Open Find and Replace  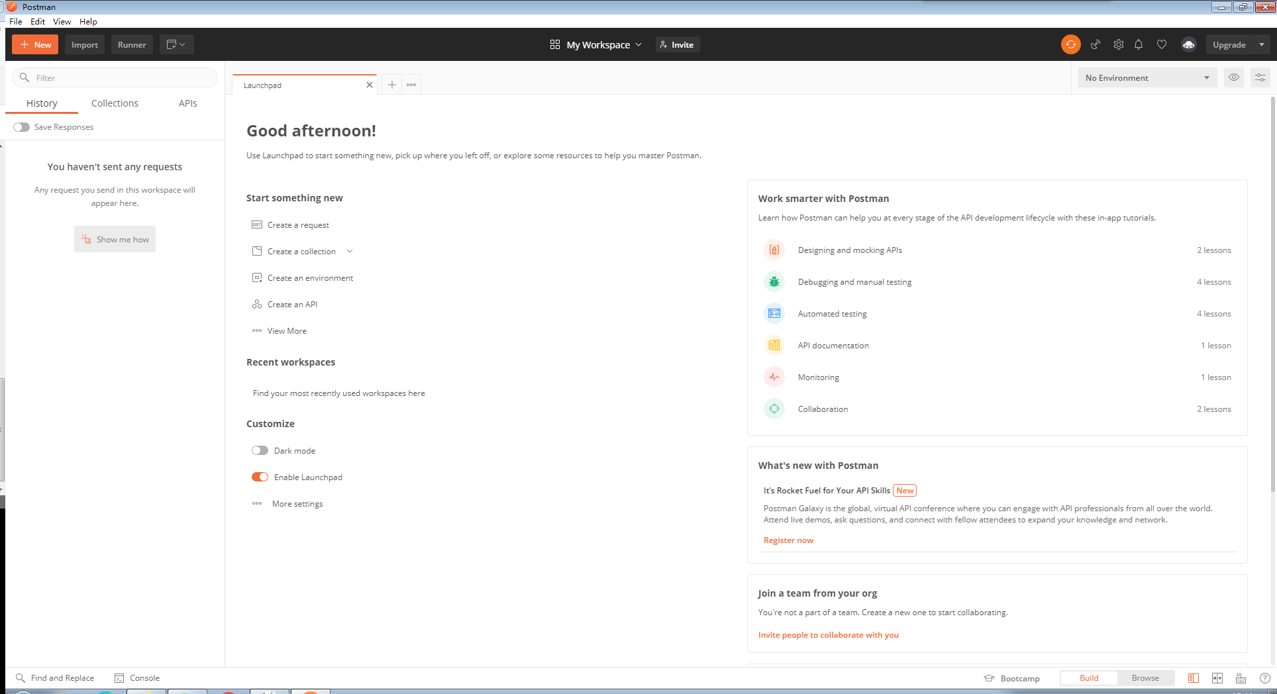click(x=55, y=678)
